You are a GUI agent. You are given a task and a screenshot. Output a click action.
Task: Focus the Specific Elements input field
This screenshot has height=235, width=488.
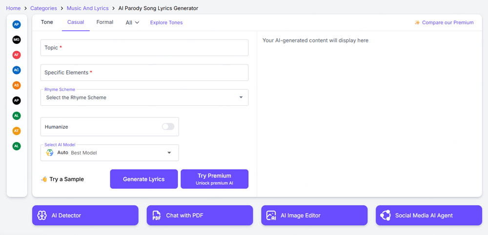click(144, 73)
